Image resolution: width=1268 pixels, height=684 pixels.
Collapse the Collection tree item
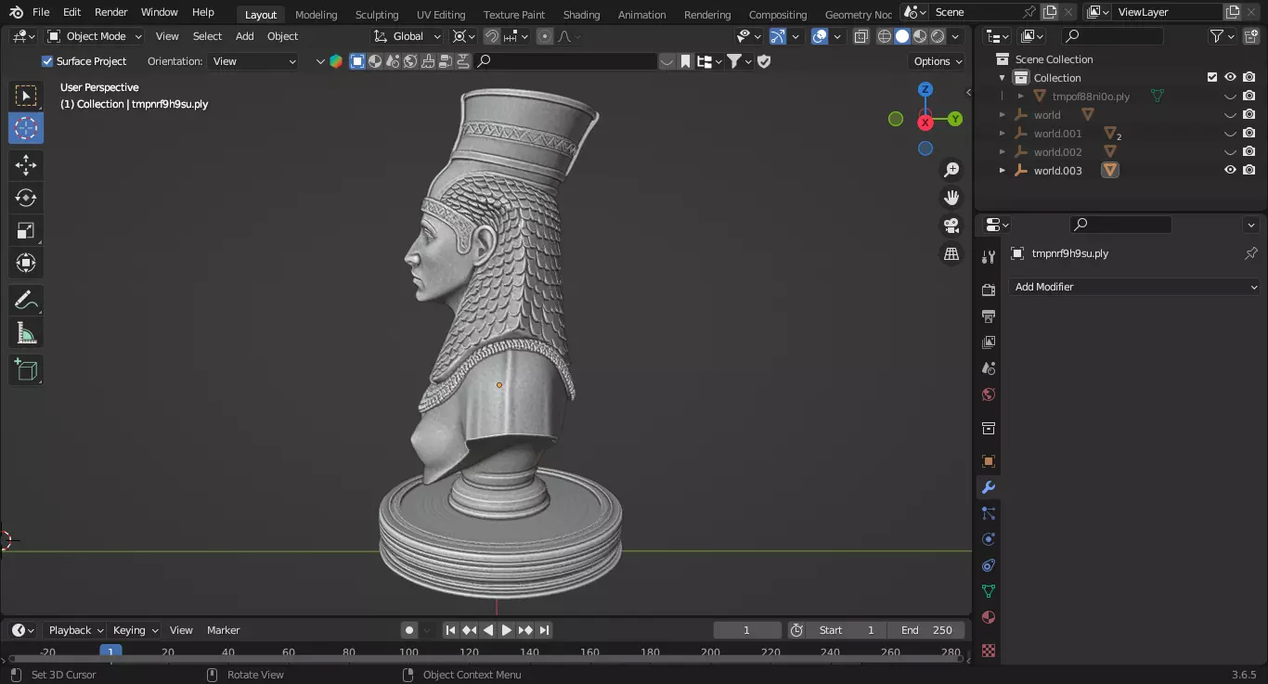1002,78
